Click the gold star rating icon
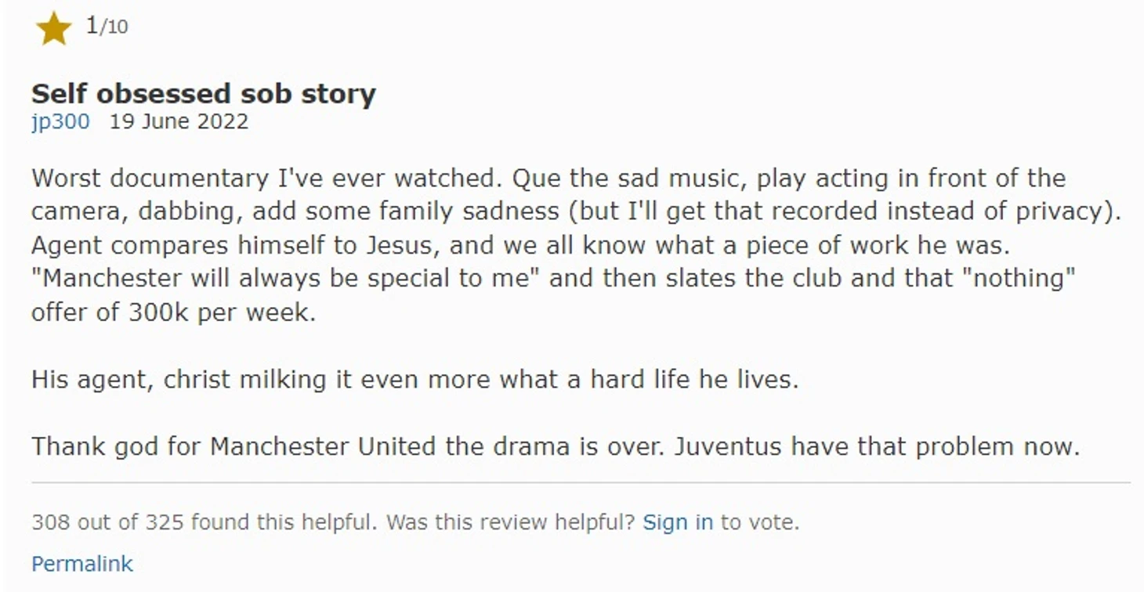Viewport: 1144px width, 592px height. (x=53, y=30)
